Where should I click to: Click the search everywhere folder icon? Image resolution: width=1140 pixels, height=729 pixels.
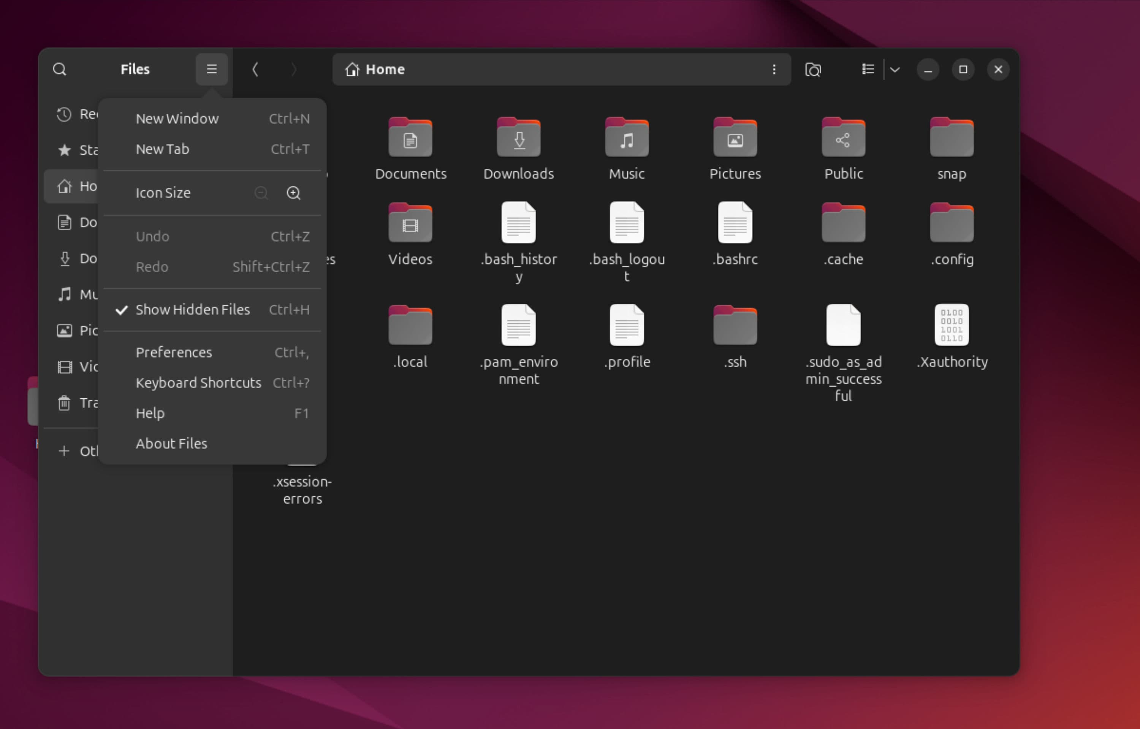point(813,70)
